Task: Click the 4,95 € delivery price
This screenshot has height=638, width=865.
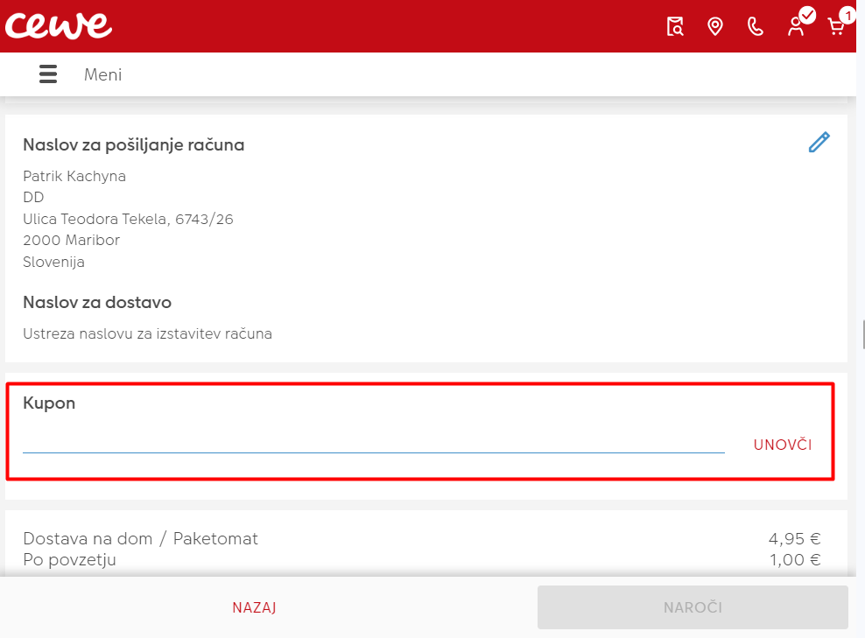Action: [x=795, y=539]
